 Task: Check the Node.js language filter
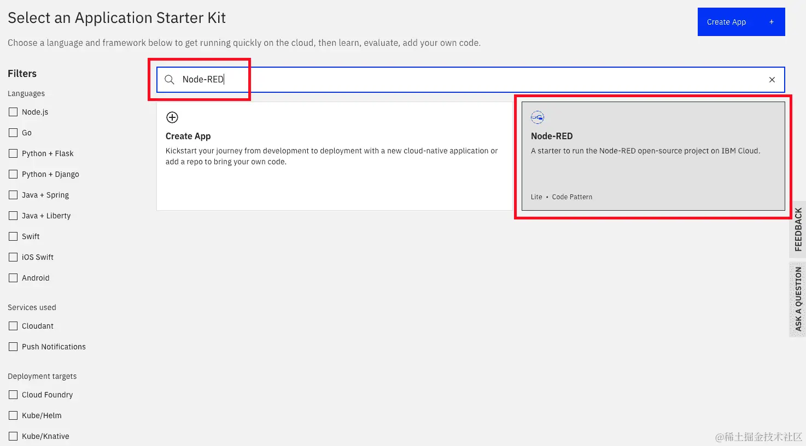(13, 112)
